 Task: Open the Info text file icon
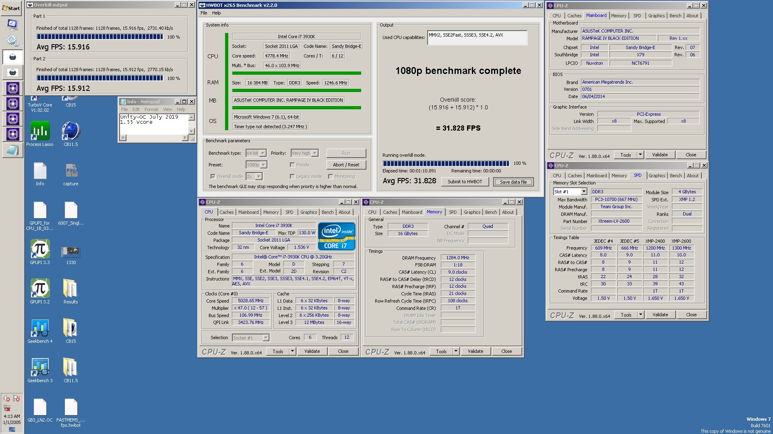click(x=40, y=174)
